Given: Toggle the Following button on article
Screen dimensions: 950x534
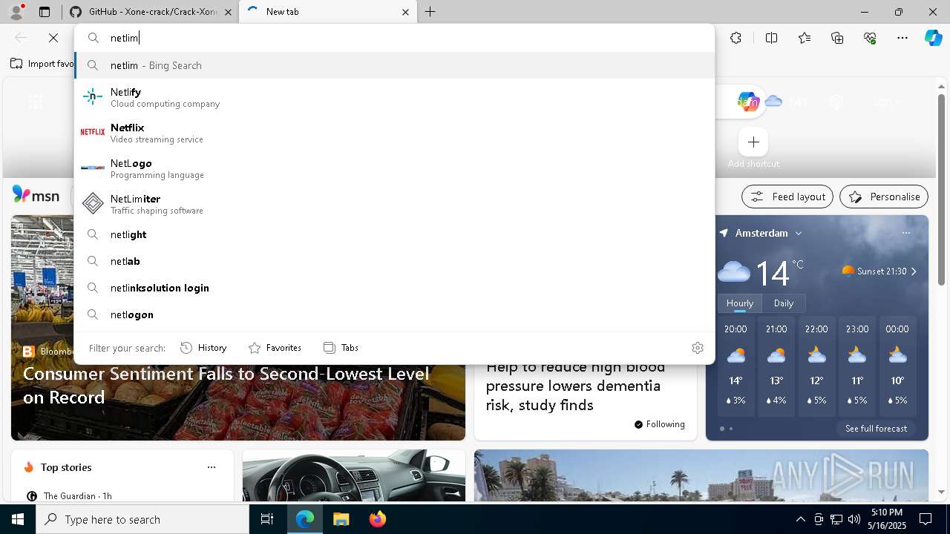Looking at the screenshot, I should coord(660,424).
